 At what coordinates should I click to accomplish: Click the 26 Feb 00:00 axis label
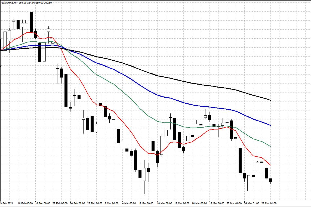pos(95,203)
